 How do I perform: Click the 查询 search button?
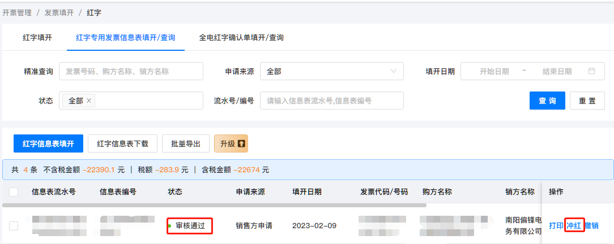547,101
